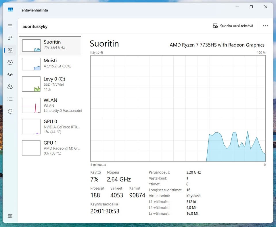
Task: Select the WLAN performance item
Action: [50, 105]
